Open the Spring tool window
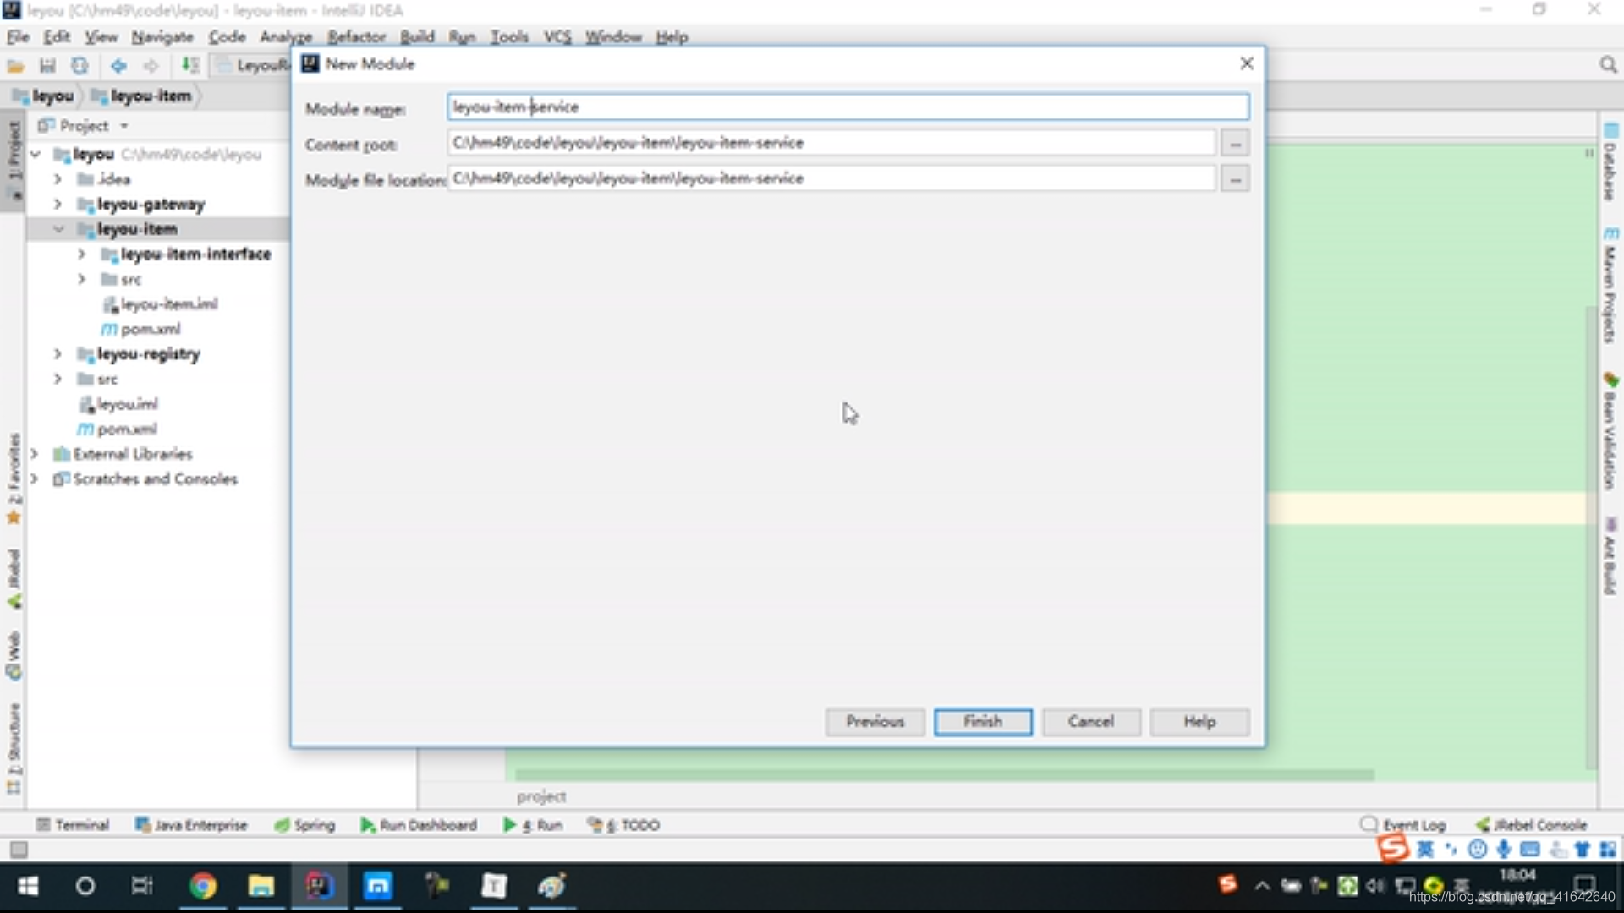Viewport: 1624px width, 913px height. (x=305, y=825)
